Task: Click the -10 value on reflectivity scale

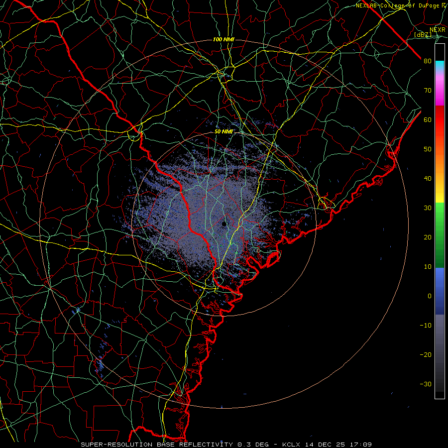Action: click(426, 326)
